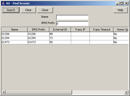Click the horizontal scrollbar right arrow
The height and width of the screenshot is (96, 130).
click(126, 92)
